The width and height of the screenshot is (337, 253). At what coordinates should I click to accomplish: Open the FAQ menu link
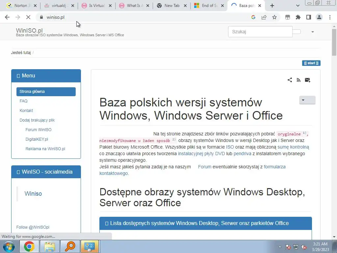23,101
